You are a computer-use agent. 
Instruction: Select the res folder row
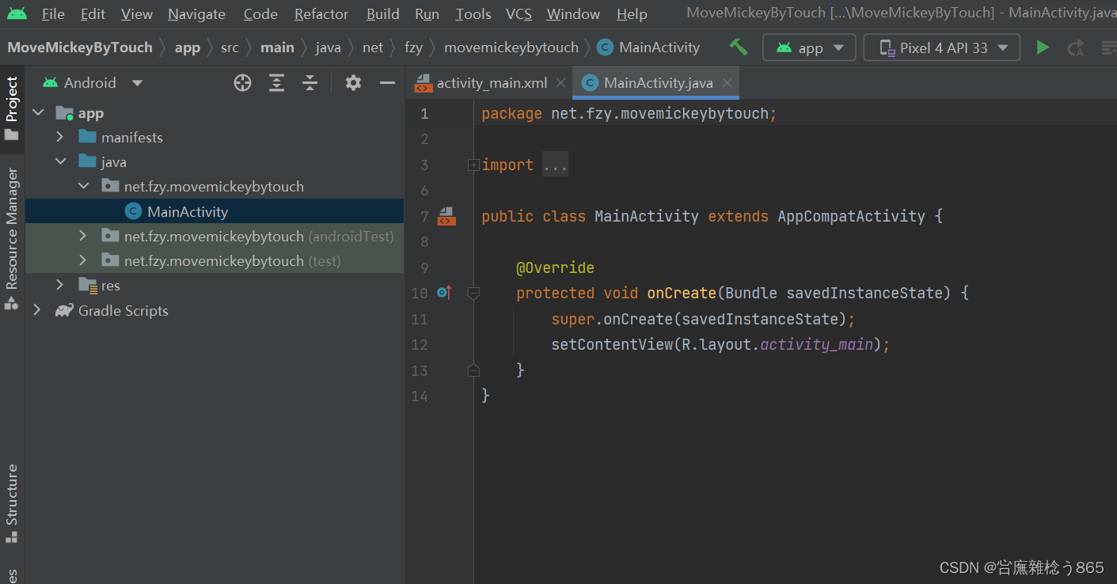coord(215,285)
